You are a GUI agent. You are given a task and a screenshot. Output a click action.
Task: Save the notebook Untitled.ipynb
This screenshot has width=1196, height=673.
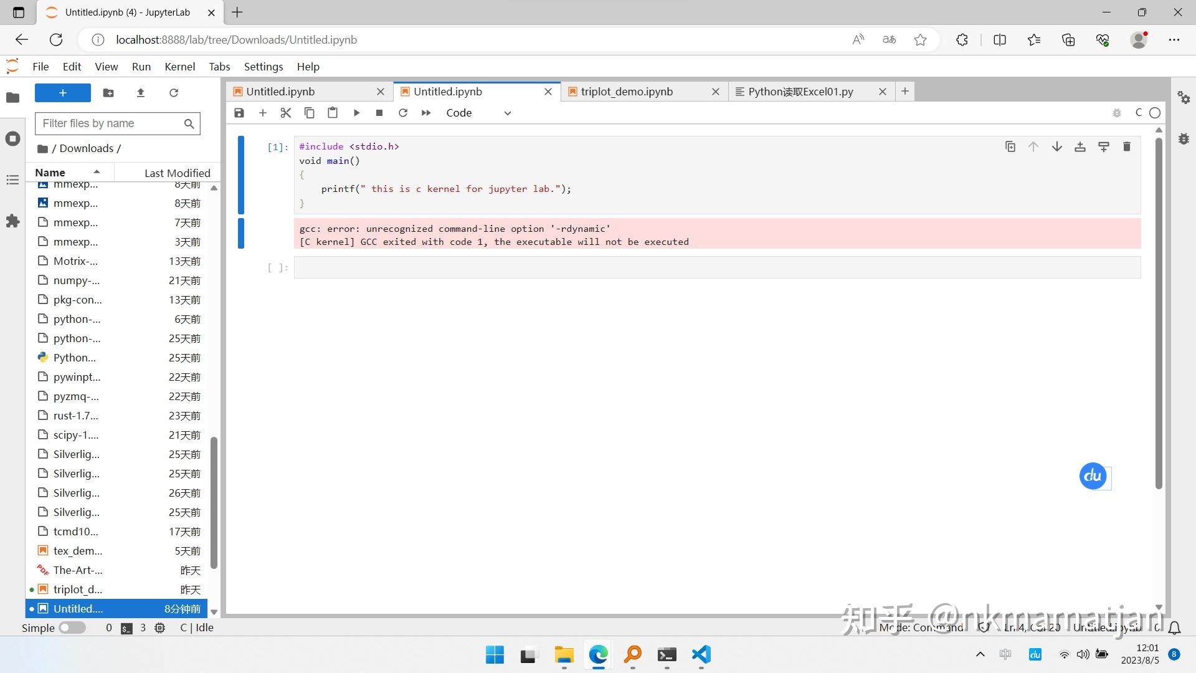(x=239, y=113)
